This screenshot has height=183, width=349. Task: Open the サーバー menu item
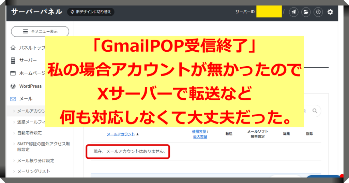click(28, 61)
